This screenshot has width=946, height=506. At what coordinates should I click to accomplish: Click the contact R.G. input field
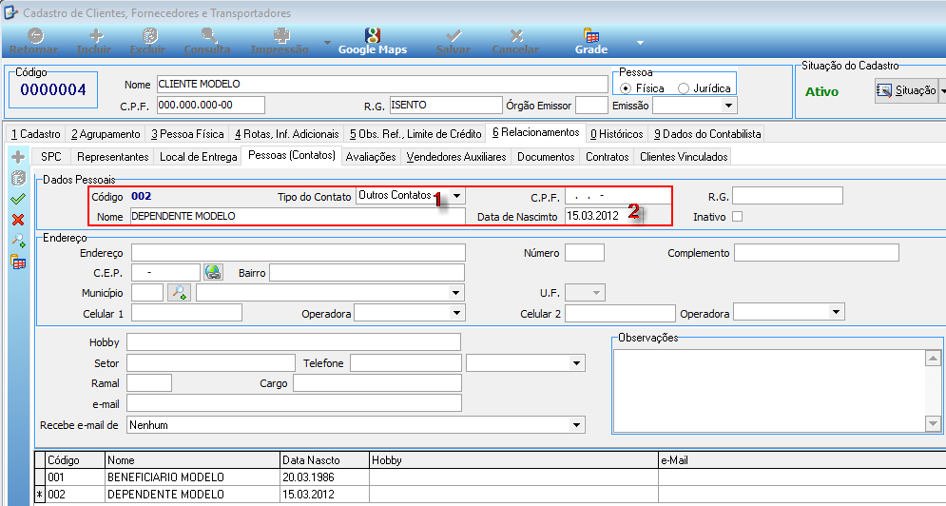pos(787,196)
